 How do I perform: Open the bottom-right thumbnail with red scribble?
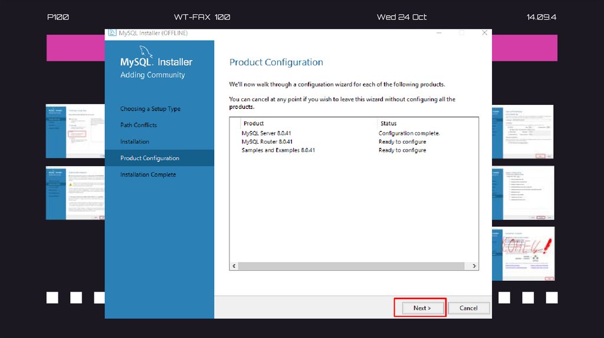[523, 254]
